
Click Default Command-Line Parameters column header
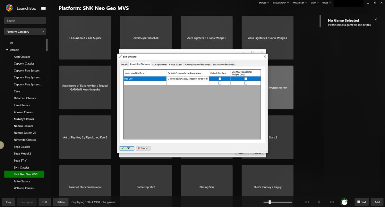188,73
